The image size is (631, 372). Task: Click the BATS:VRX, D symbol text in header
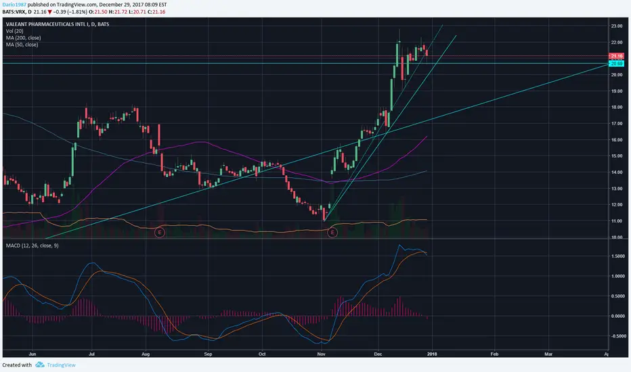[17, 11]
